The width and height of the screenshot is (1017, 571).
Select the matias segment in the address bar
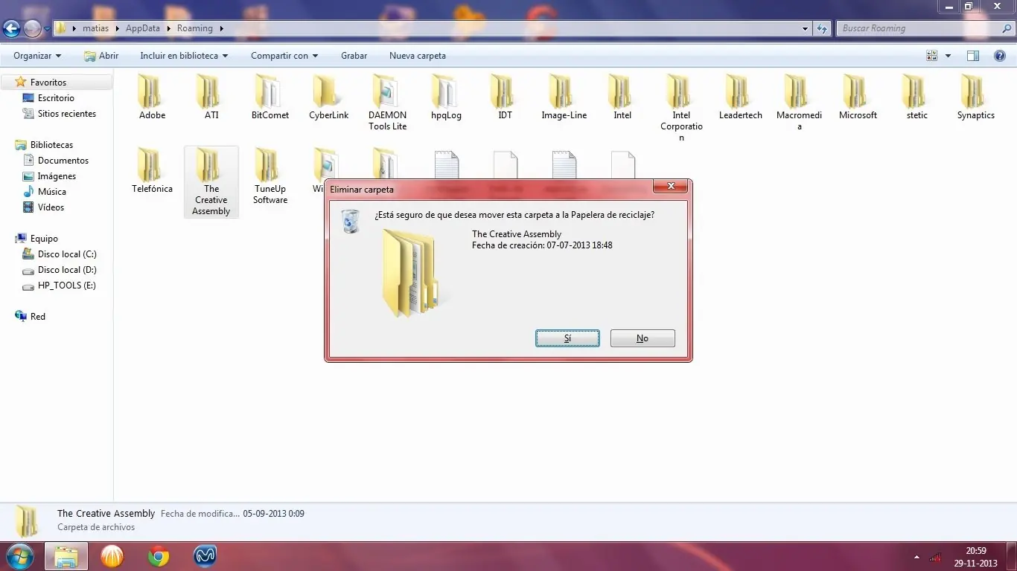point(96,28)
